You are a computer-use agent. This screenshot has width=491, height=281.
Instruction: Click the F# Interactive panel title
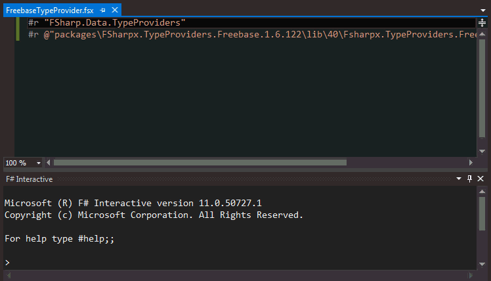(x=29, y=179)
